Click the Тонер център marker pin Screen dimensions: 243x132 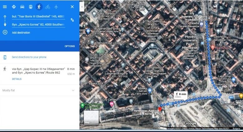(x=131, y=101)
